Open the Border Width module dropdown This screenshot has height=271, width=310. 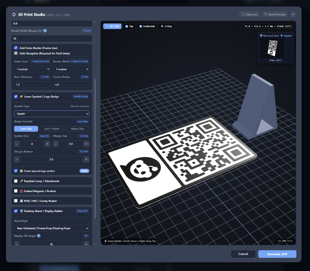coord(71,69)
